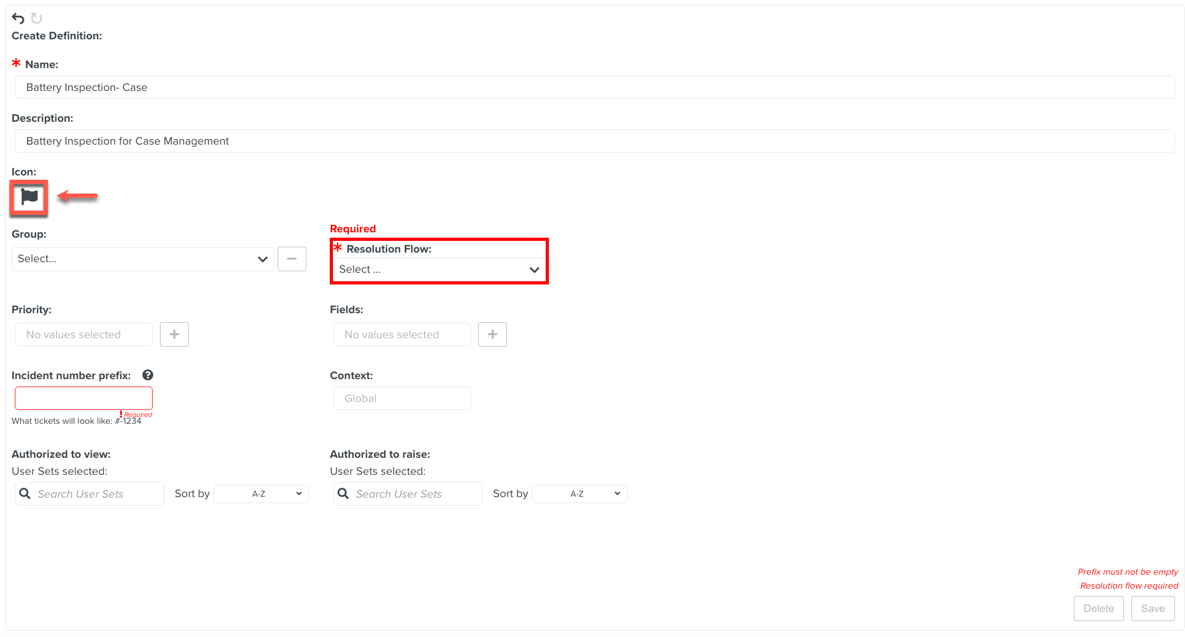Click into the Name text field

point(594,87)
